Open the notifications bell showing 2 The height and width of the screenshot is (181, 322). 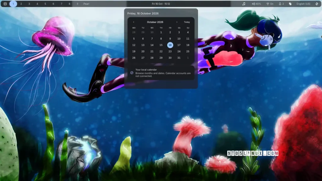(281, 4)
